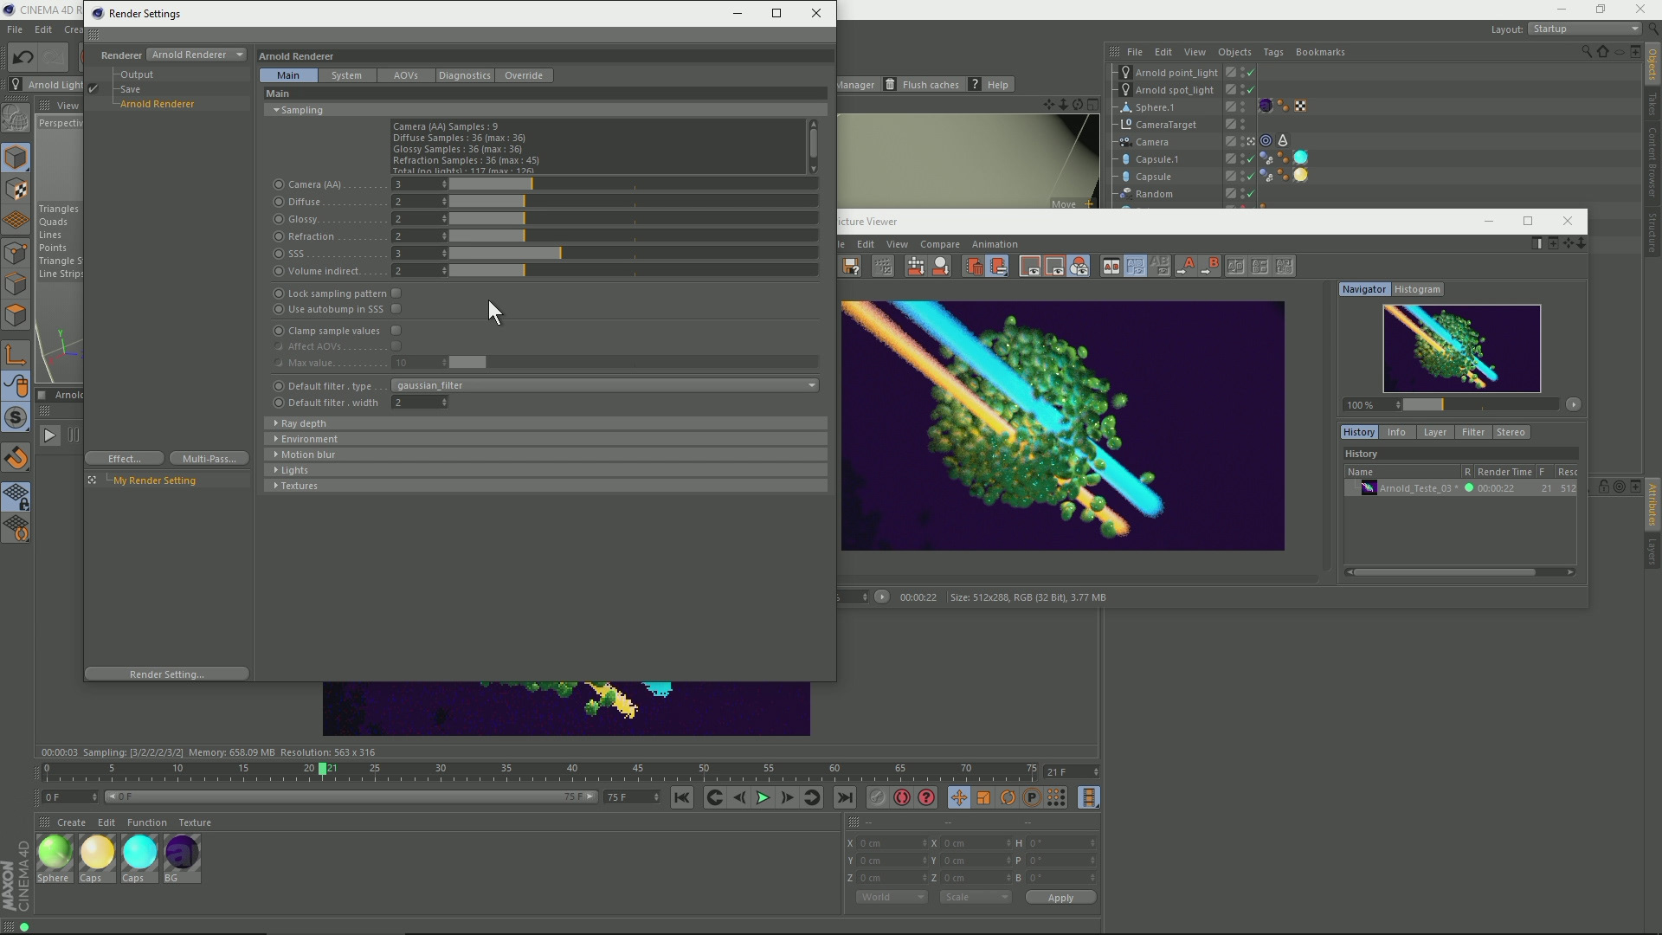Switch to System tab
Viewport: 1662px width, 935px height.
(x=346, y=75)
